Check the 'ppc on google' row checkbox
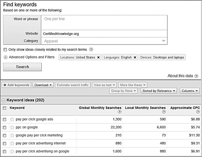The width and height of the screenshot is (202, 157). click(4, 127)
